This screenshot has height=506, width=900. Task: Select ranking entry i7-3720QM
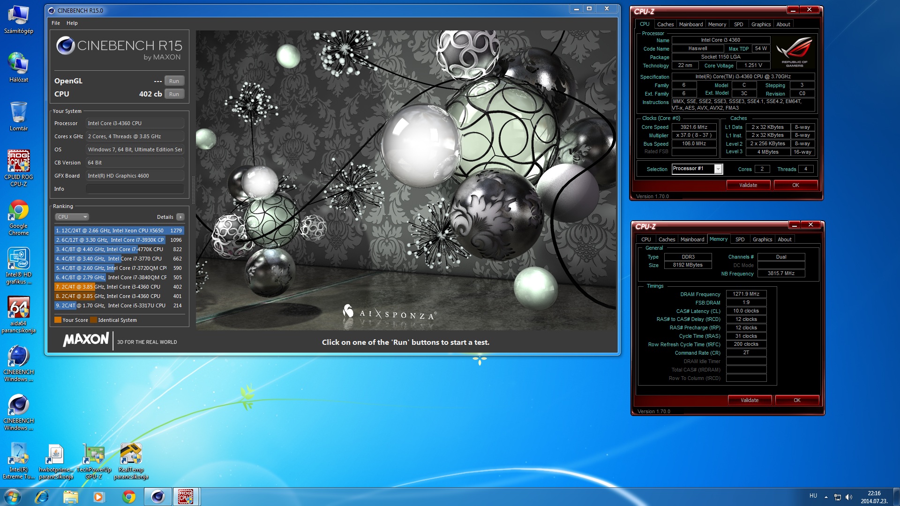(119, 268)
